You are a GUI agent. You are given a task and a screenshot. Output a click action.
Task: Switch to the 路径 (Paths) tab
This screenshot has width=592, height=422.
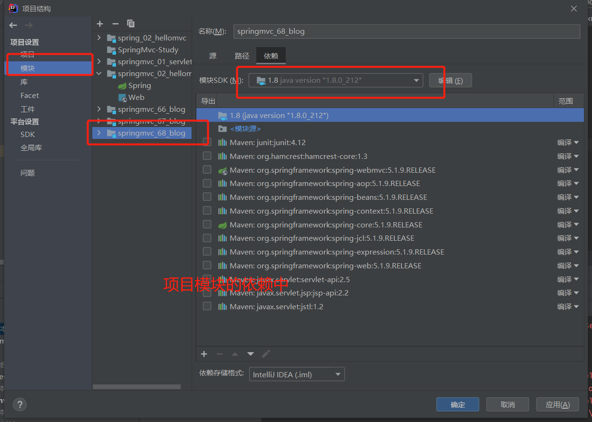242,56
